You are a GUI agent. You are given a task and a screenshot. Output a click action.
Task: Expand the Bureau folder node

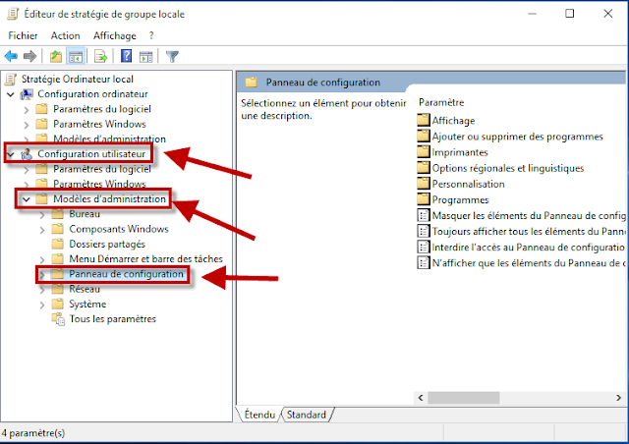click(x=42, y=214)
